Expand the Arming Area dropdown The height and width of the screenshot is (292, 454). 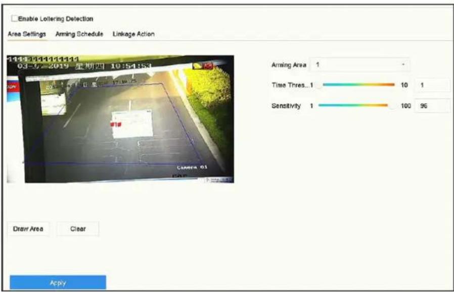tap(360, 65)
